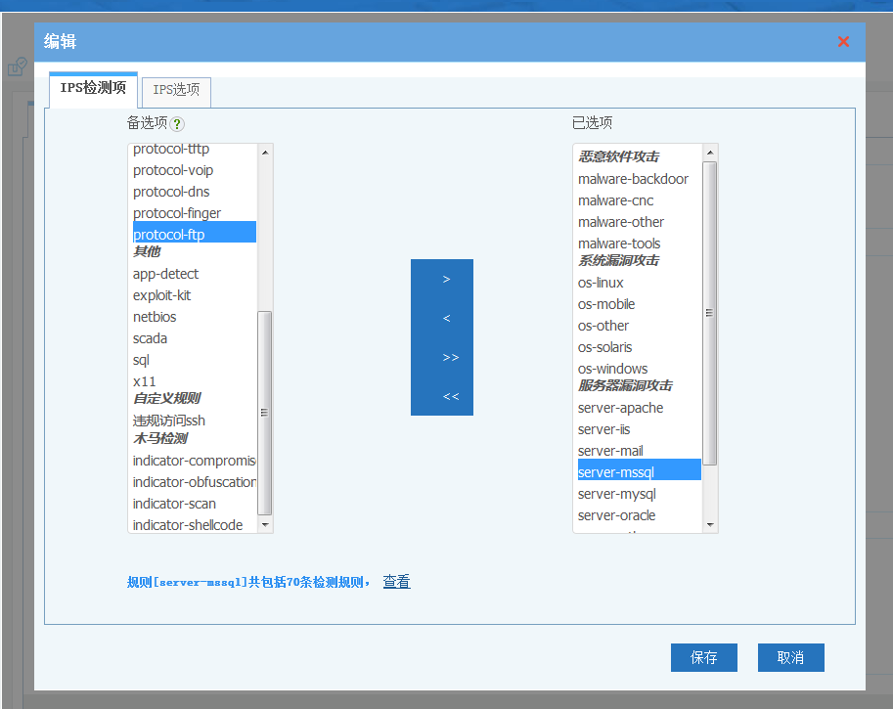Move selected item right with > button
This screenshot has width=893, height=709.
pyautogui.click(x=446, y=279)
